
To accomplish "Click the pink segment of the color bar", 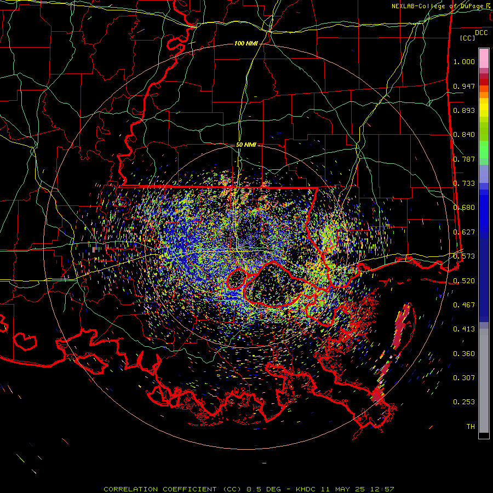I will click(x=484, y=58).
